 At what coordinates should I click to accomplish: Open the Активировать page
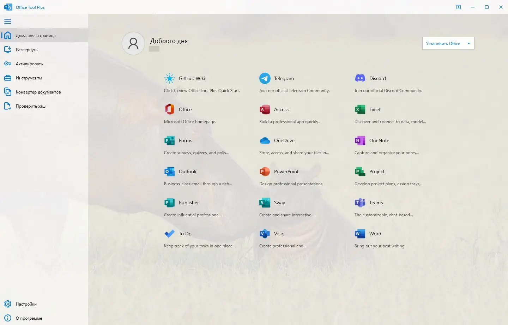pos(44,64)
